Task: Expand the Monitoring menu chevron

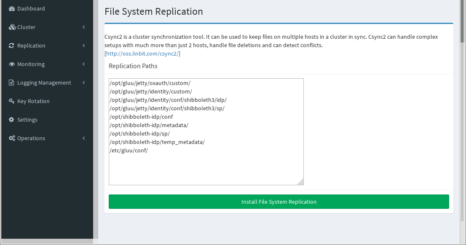Action: pyautogui.click(x=84, y=64)
